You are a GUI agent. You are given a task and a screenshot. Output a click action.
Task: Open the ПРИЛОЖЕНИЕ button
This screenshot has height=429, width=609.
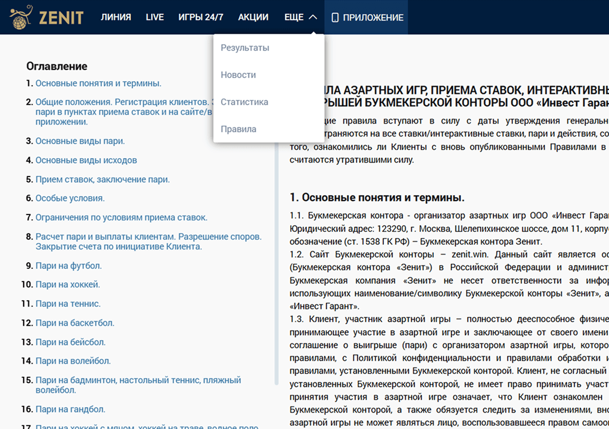coord(365,17)
